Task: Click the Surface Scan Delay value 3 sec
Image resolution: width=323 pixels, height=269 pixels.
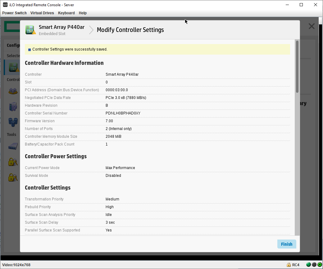Action: click(x=110, y=222)
